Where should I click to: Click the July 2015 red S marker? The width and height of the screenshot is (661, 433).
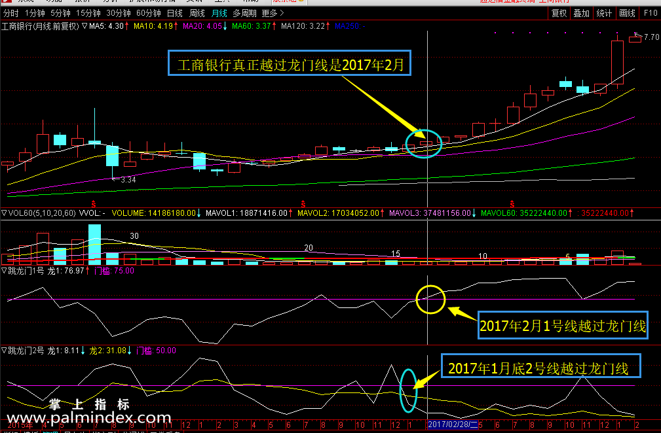click(x=94, y=204)
